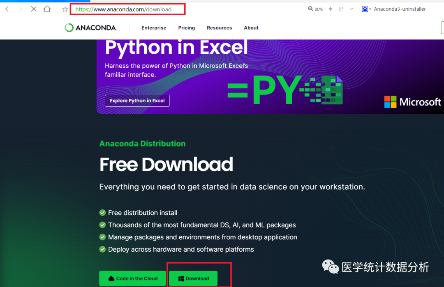The image size is (444, 287).
Task: Click checkmark beside Thousands of packages line
Action: coord(102,225)
